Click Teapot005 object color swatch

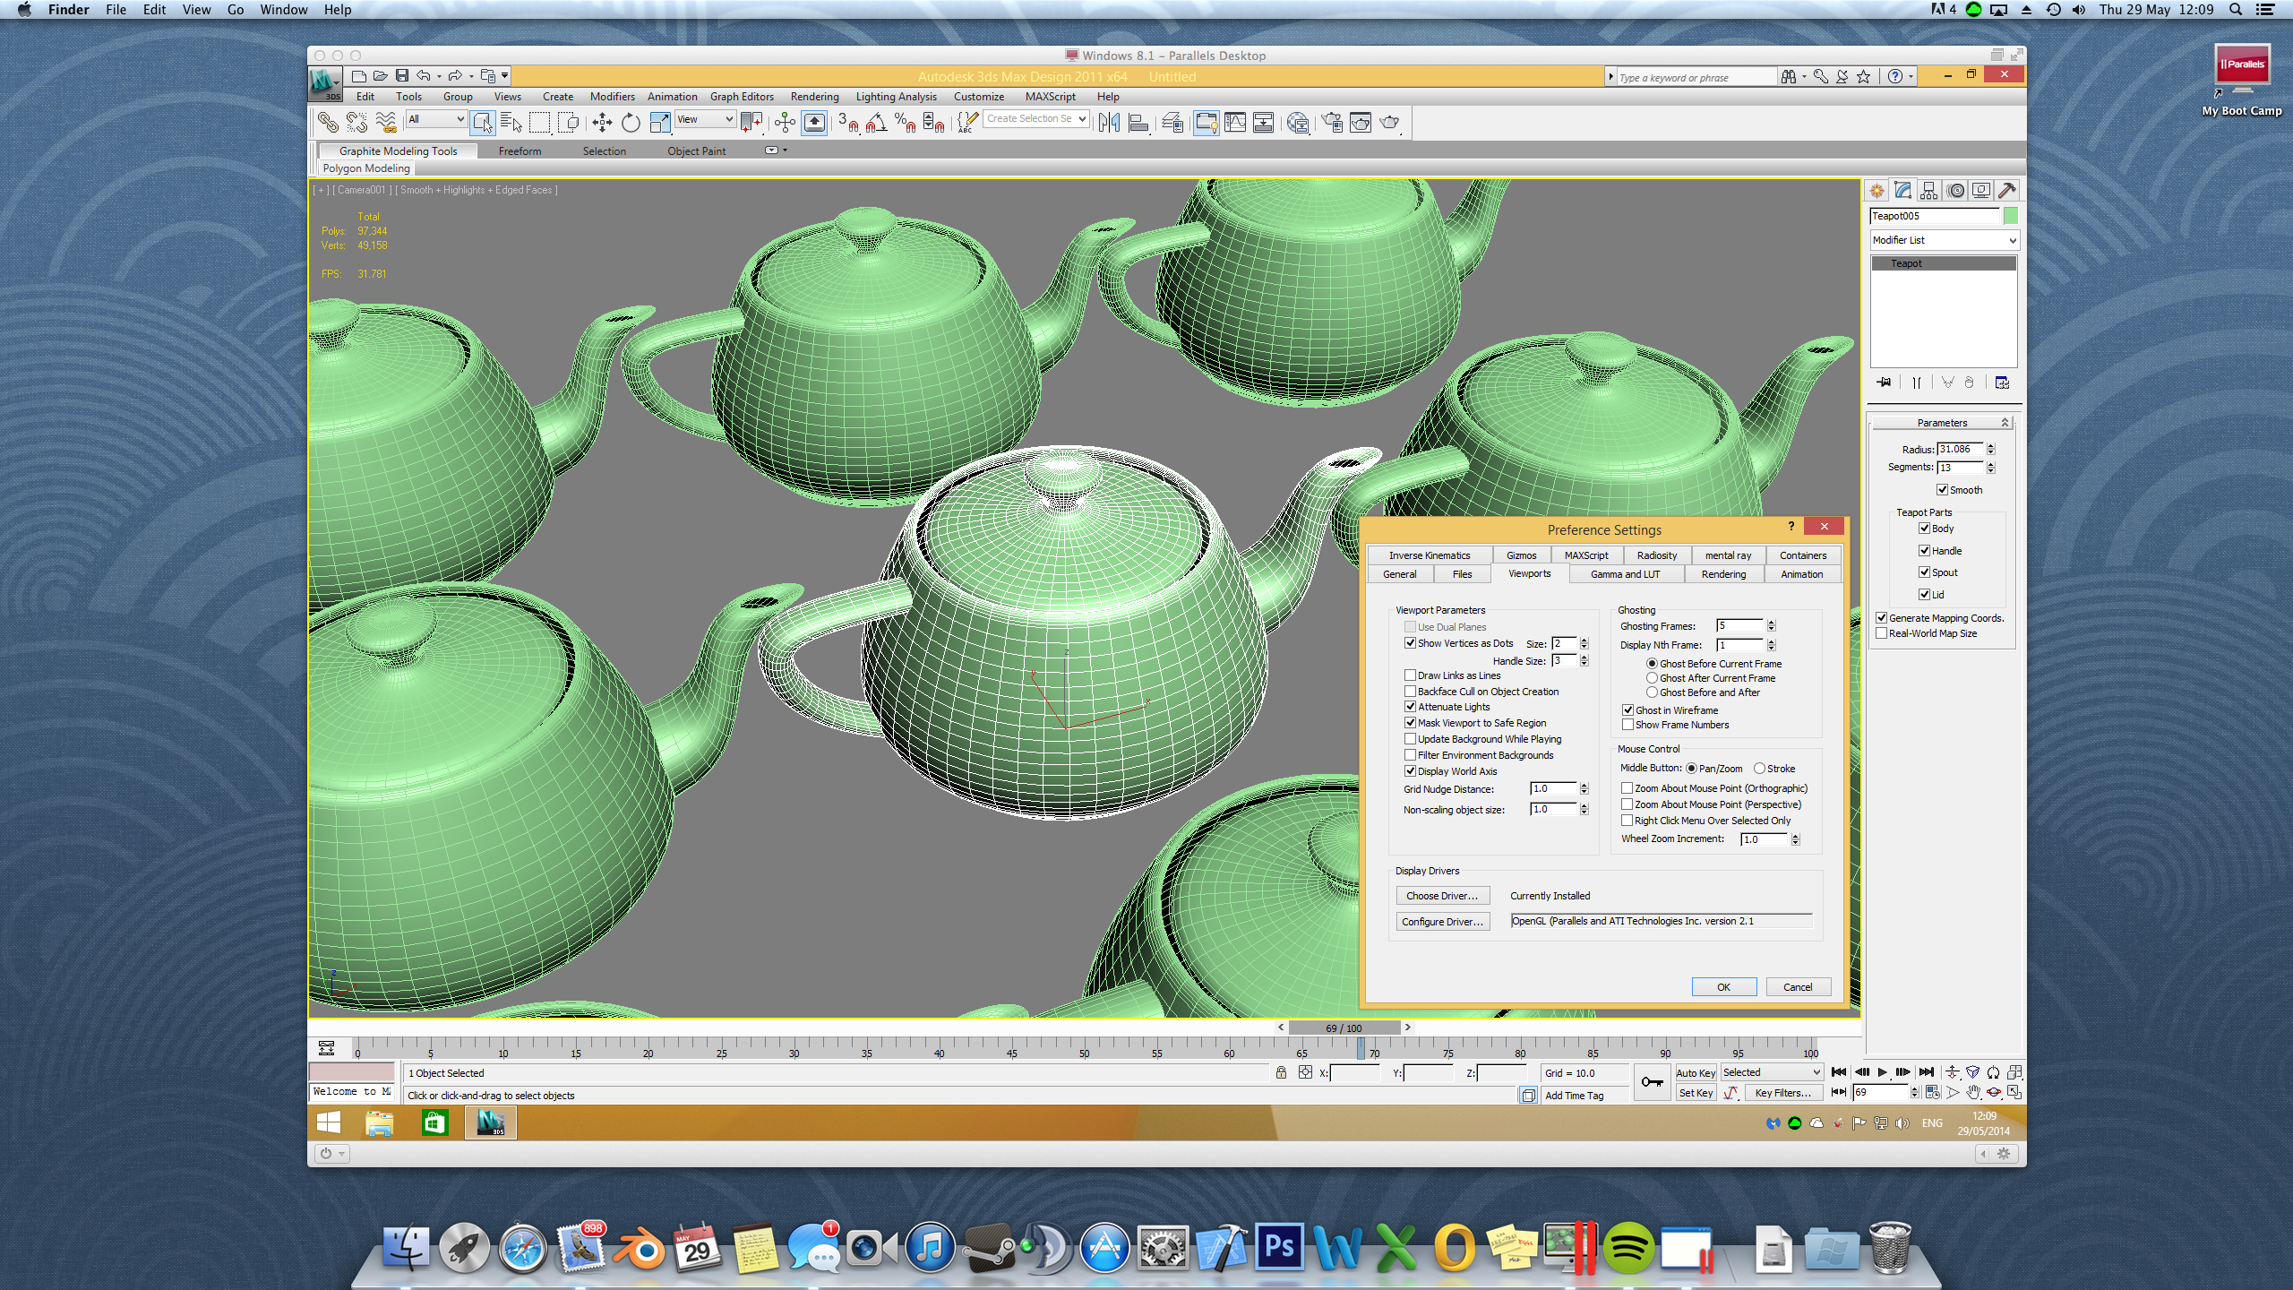pyautogui.click(x=2010, y=215)
